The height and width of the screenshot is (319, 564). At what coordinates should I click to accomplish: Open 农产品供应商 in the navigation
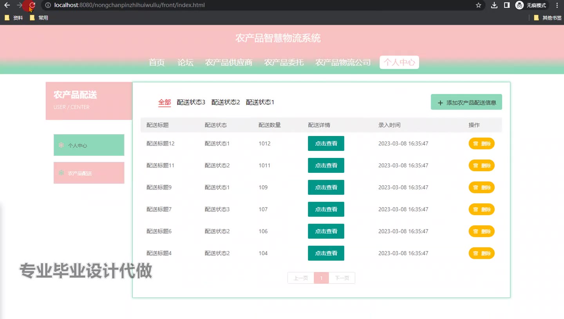(229, 62)
